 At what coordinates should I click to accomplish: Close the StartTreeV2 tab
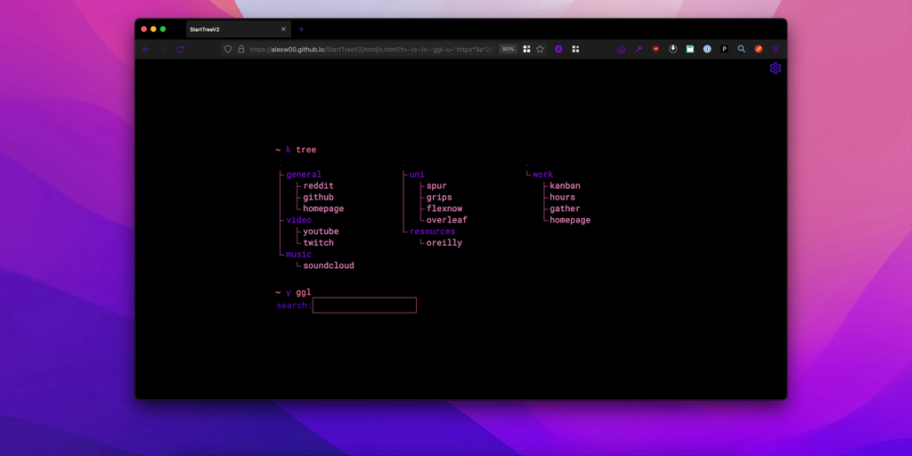tap(283, 29)
